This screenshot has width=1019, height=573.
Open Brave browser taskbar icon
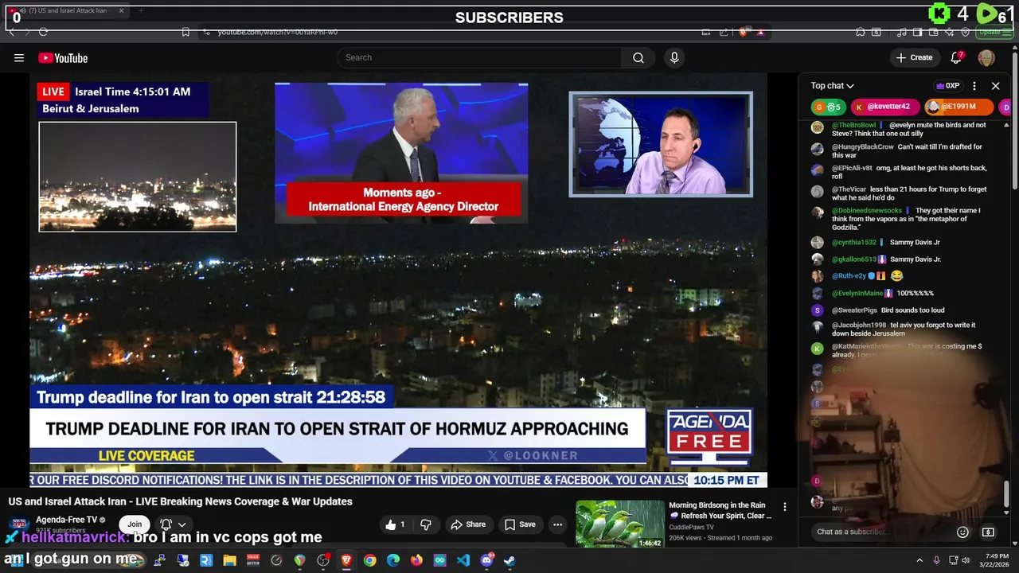[346, 560]
